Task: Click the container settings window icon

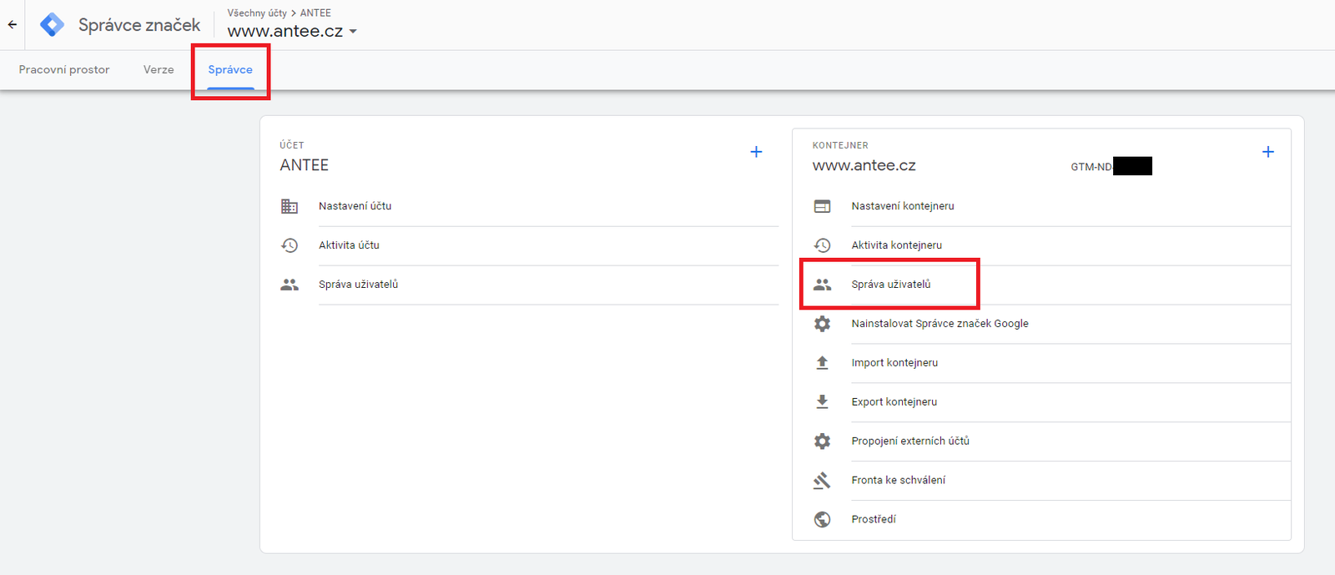Action: [x=822, y=206]
